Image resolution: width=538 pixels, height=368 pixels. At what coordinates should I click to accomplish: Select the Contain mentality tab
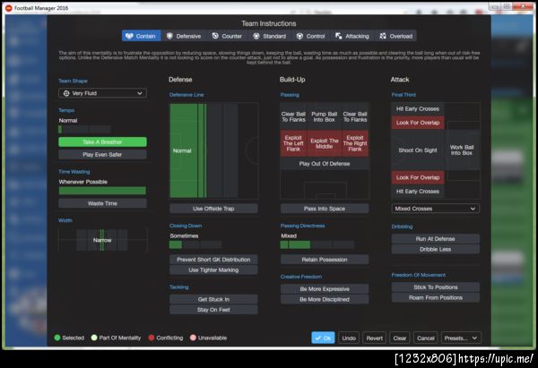pos(142,36)
